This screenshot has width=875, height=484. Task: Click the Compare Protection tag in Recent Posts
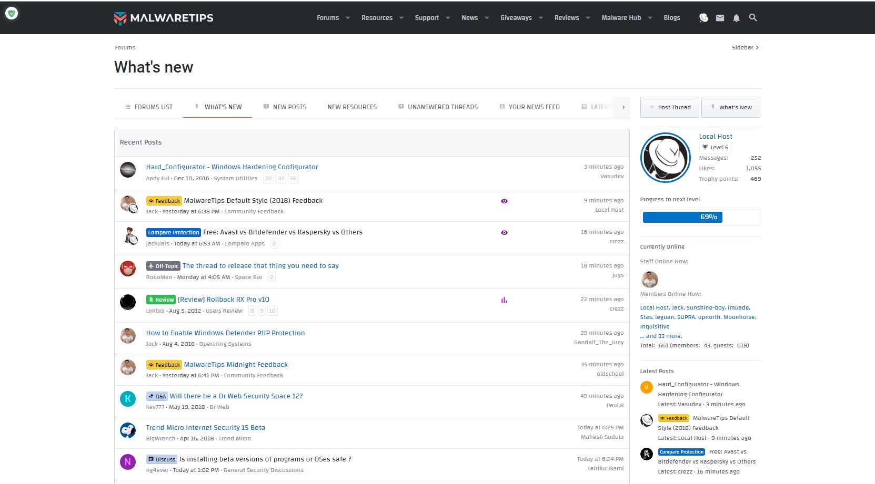pyautogui.click(x=174, y=232)
